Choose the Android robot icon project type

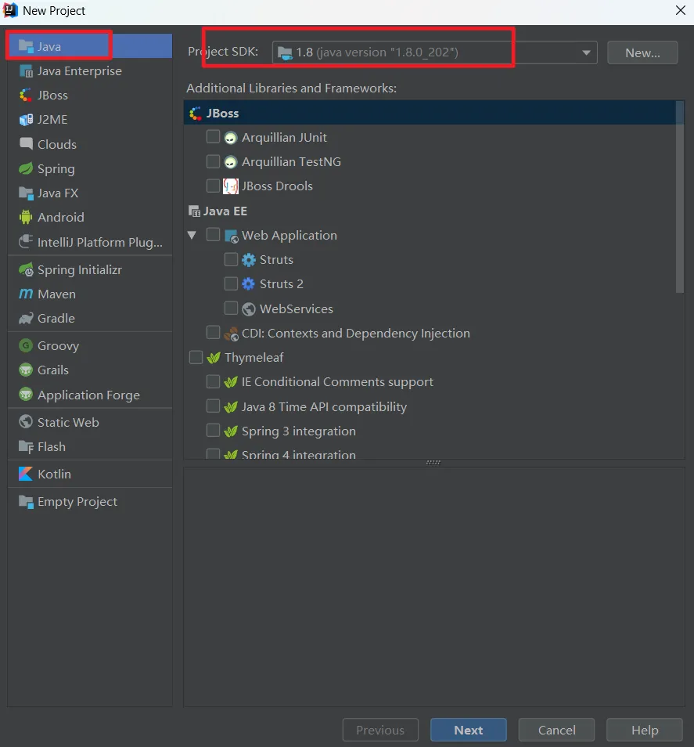26,217
